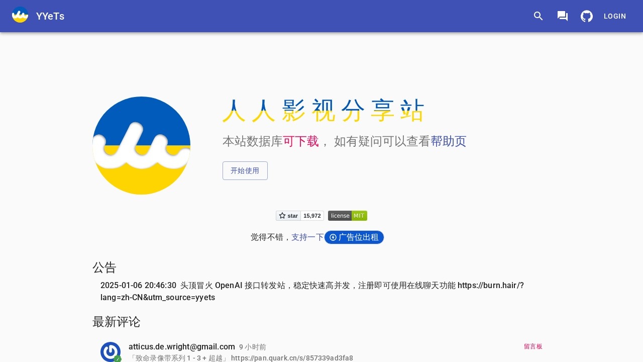The image size is (643, 362).
Task: Open the pan.quark.cn link in comment
Action: [292, 358]
